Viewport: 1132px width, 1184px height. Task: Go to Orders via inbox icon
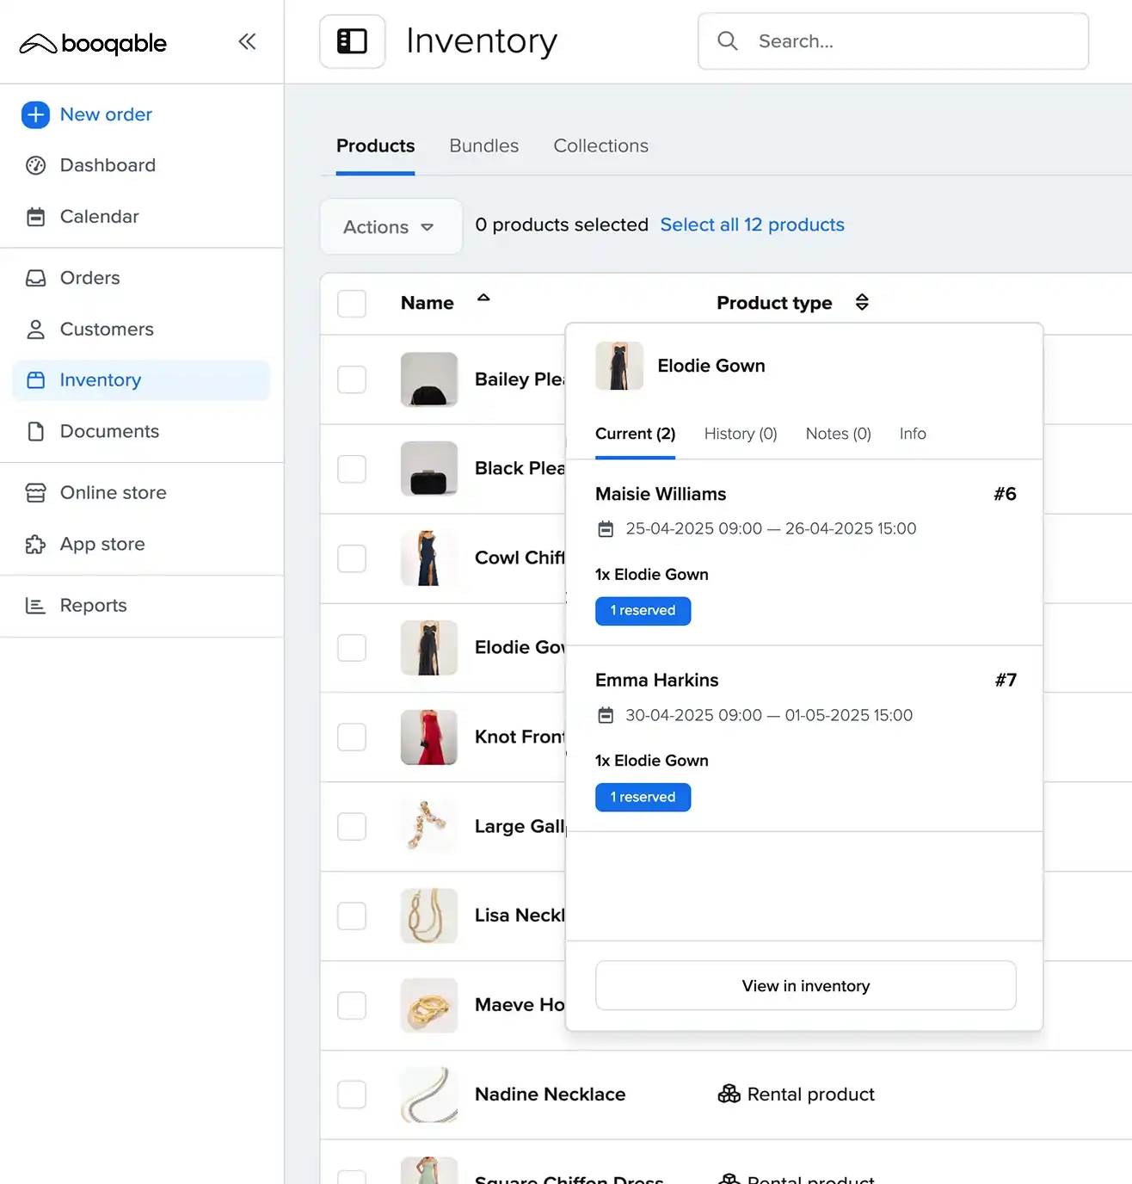tap(35, 278)
